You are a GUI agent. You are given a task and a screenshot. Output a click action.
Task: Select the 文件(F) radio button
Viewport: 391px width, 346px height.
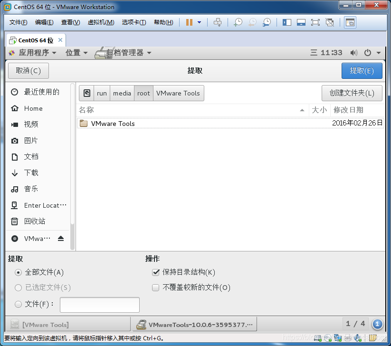coord(18,304)
